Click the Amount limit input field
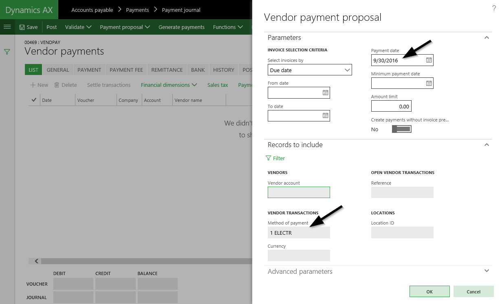Image resolution: width=500 pixels, height=304 pixels. [391, 106]
